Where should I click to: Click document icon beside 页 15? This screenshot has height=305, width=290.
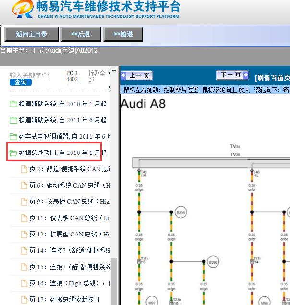pos(24,267)
